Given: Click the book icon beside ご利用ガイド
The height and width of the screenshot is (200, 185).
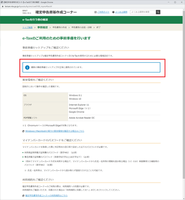Looking at the screenshot, I should click(96, 12).
